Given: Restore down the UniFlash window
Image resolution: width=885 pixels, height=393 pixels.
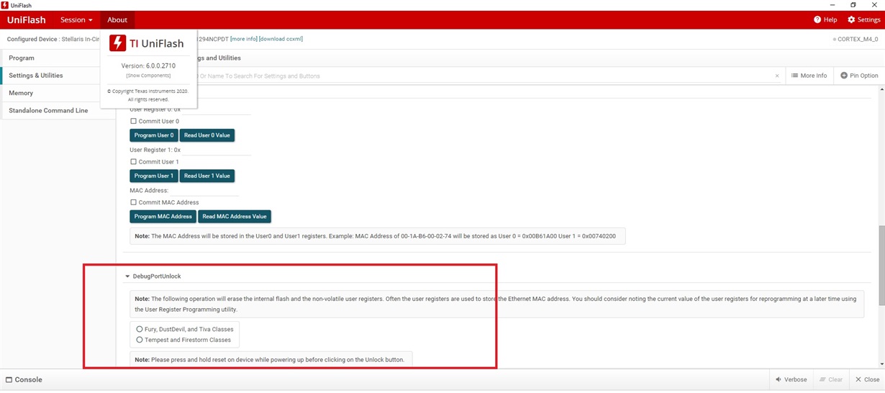Looking at the screenshot, I should (x=853, y=5).
